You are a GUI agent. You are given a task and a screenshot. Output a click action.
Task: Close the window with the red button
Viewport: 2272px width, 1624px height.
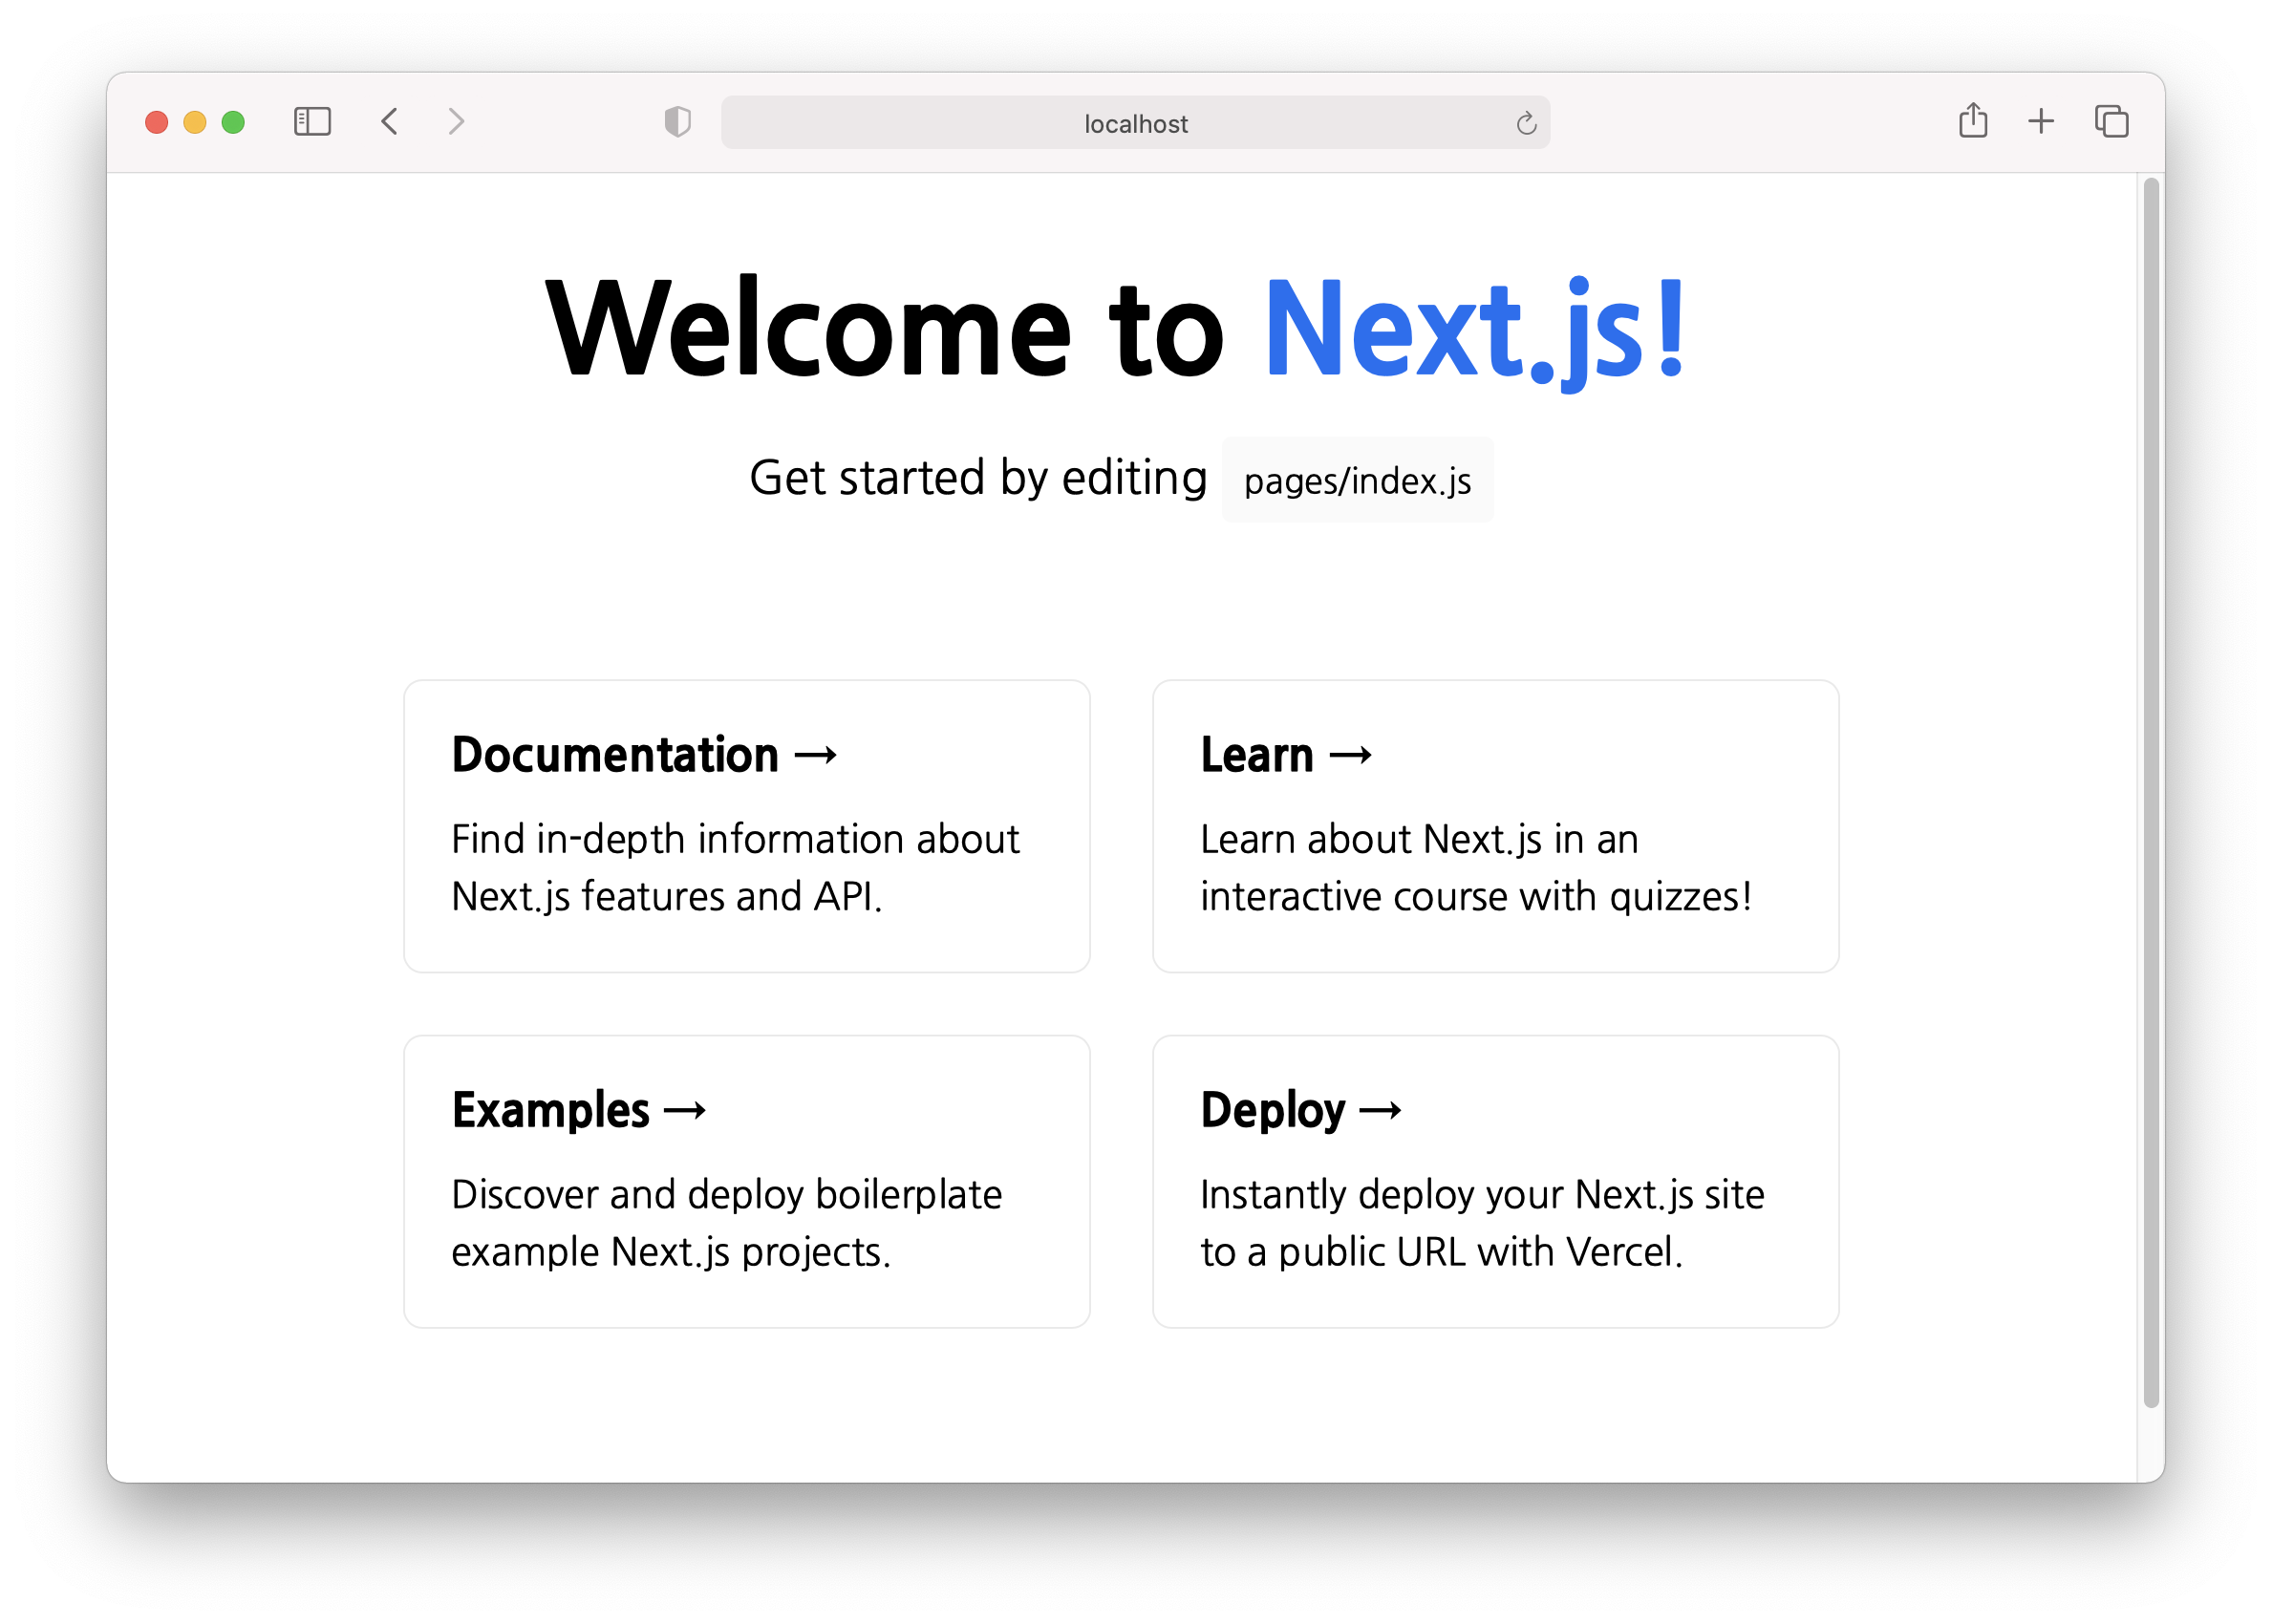coord(157,122)
